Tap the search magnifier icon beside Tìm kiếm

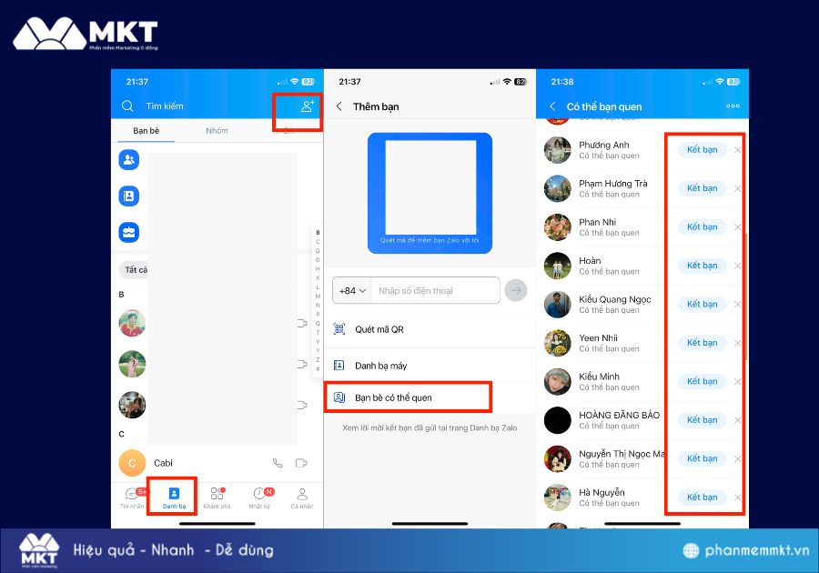[127, 106]
